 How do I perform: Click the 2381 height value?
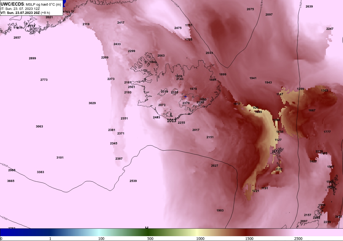tap(112, 130)
